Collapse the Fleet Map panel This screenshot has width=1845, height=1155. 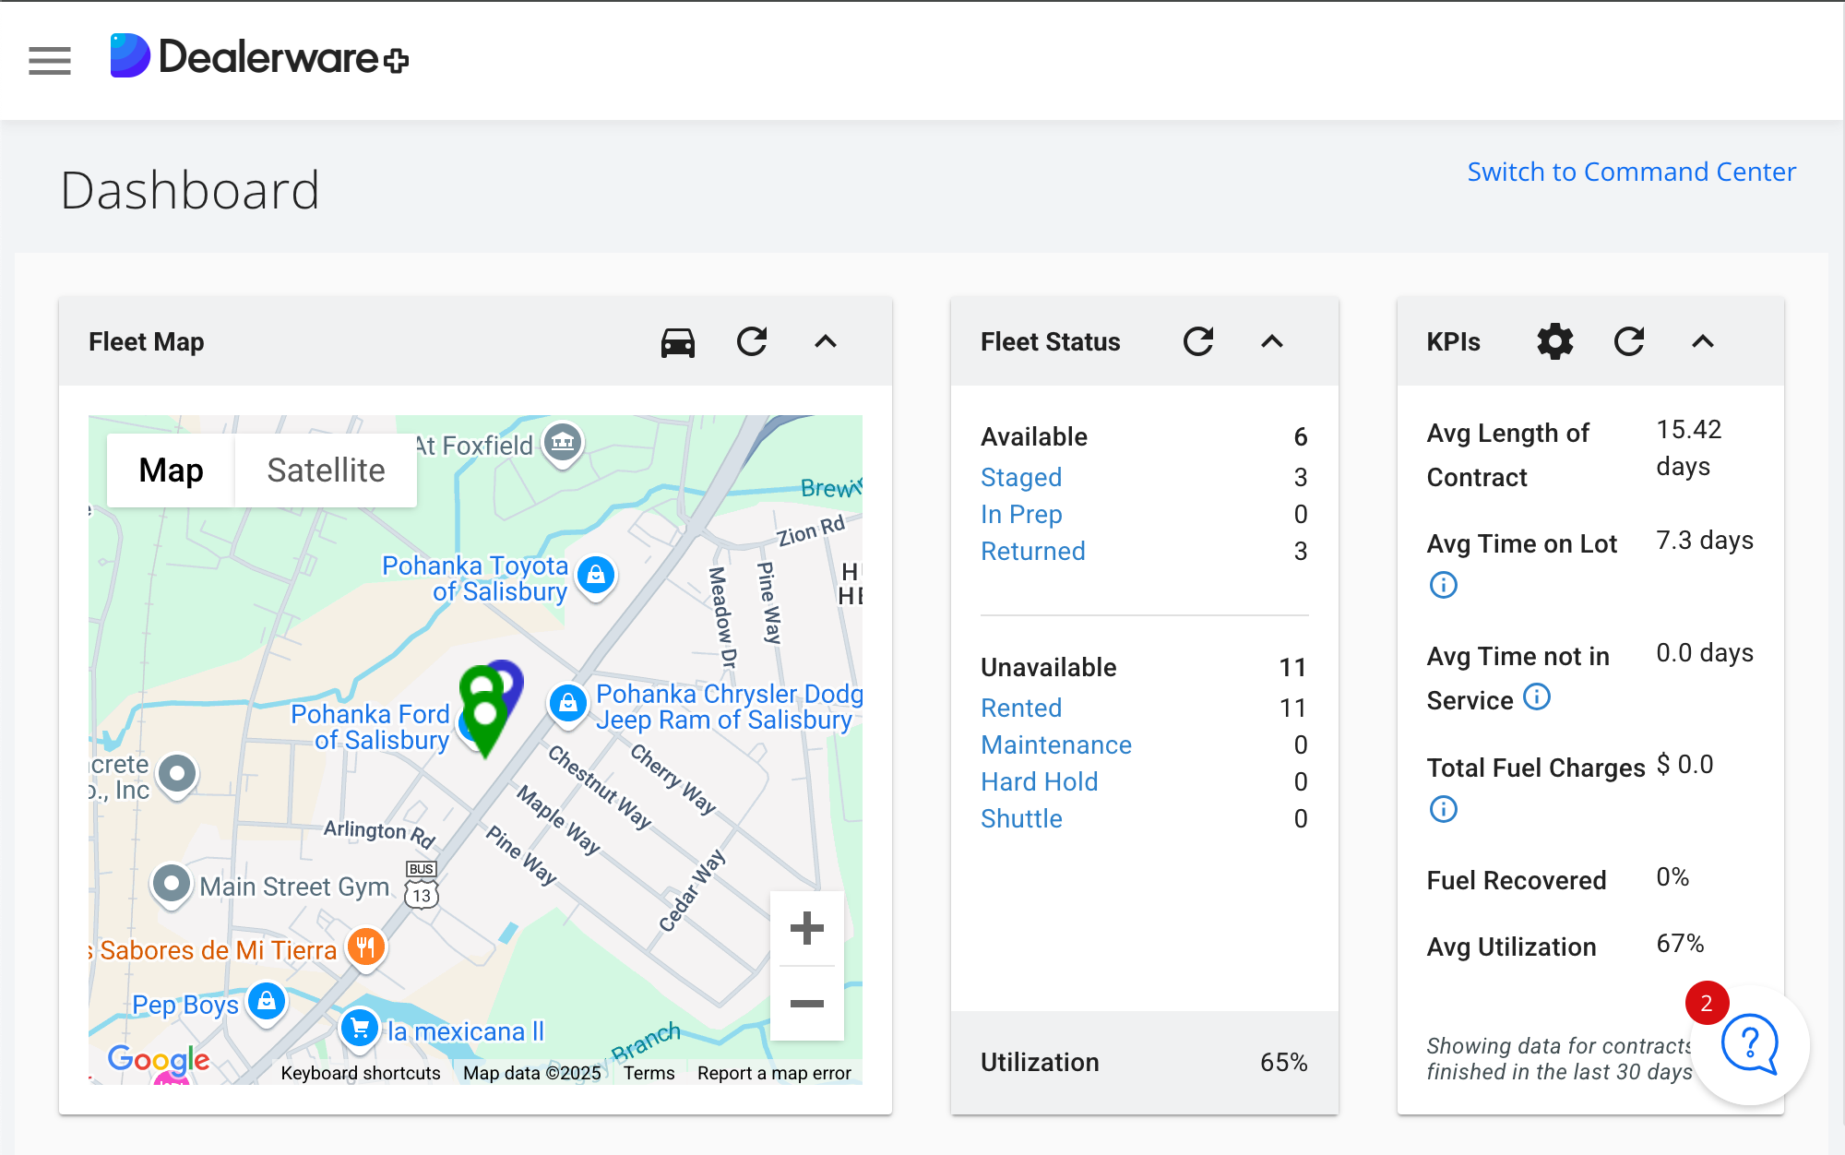[x=826, y=341]
